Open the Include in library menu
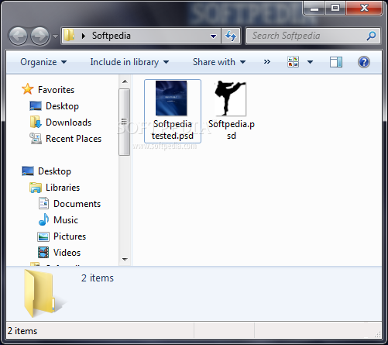 click(x=129, y=62)
